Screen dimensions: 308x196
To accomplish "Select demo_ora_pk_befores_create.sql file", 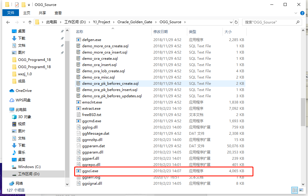I will point(110,84).
